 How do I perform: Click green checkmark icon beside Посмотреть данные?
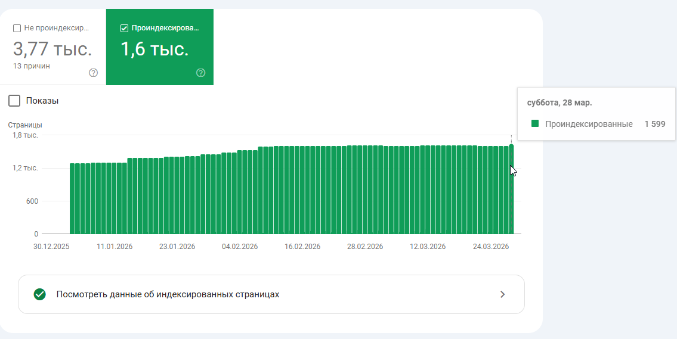coord(40,294)
